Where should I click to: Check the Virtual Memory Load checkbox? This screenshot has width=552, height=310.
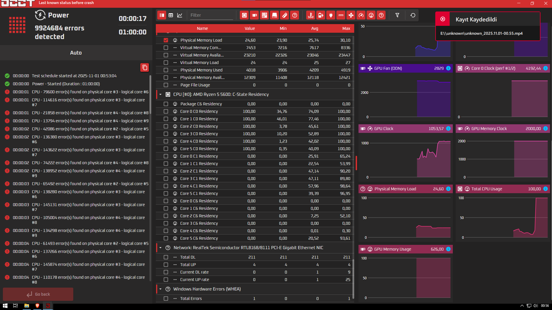(166, 63)
